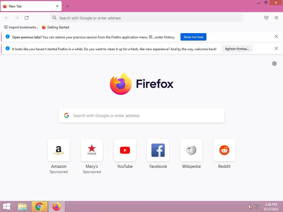This screenshot has width=283, height=212.
Task: Open the taskbar clock showing 2:48 PM
Action: click(x=271, y=207)
